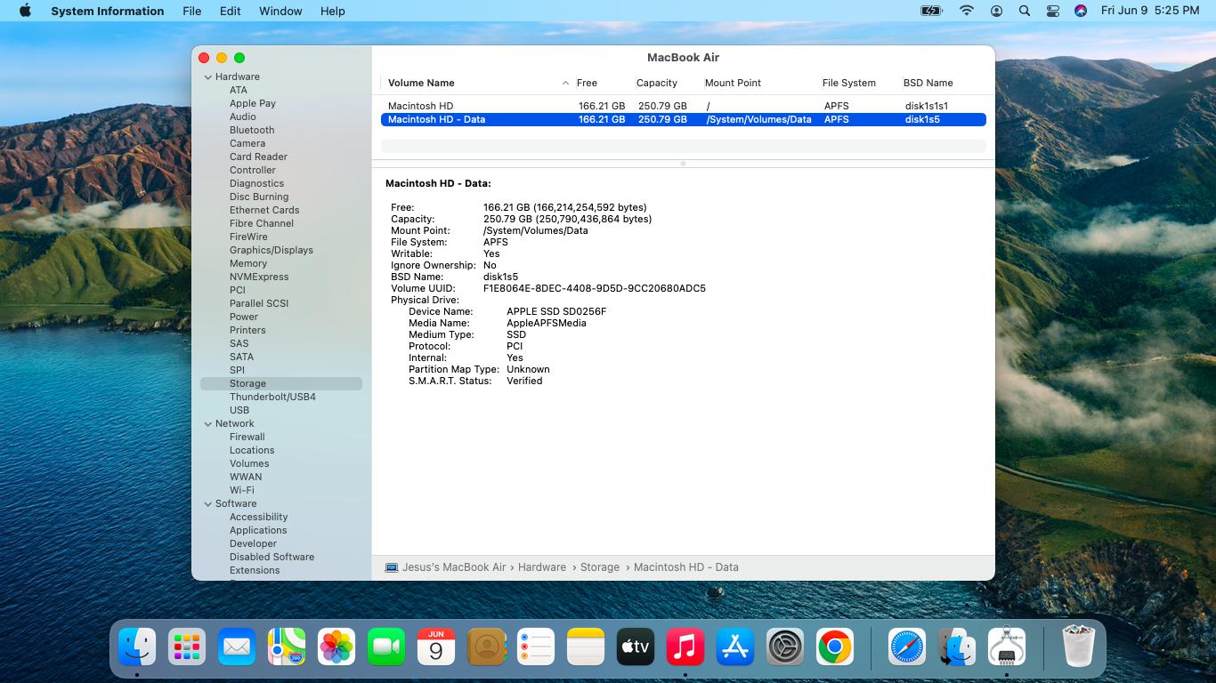This screenshot has width=1216, height=683.
Task: Sort by File System column
Action: coord(848,83)
